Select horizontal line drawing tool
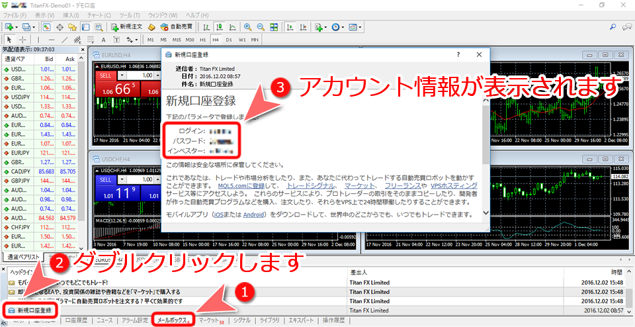Image resolution: width=635 pixels, height=327 pixels. 52,40
